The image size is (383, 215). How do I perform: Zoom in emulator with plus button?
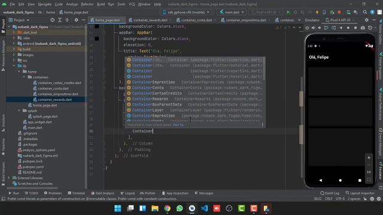point(369,158)
